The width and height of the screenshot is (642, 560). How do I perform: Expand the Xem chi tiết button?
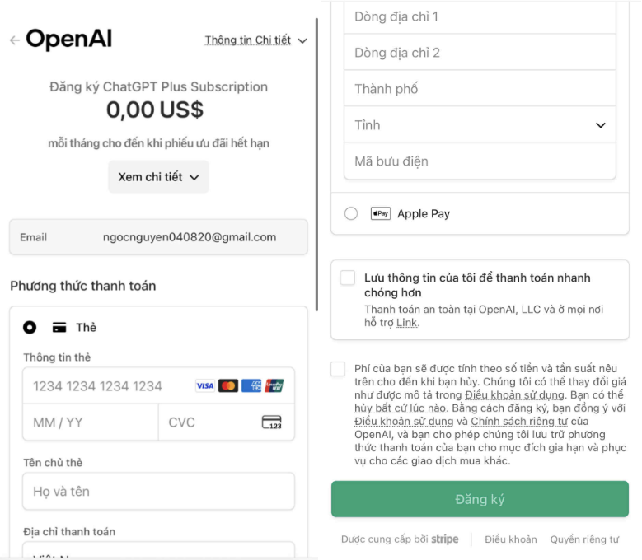[158, 177]
